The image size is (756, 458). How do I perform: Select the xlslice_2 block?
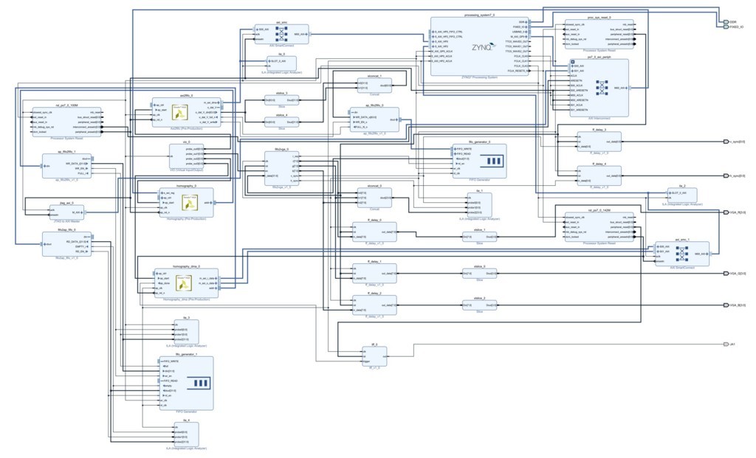[x=480, y=305]
